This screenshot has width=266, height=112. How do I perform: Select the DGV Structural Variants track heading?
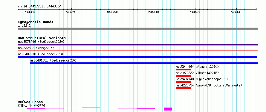pyautogui.click(x=42, y=38)
